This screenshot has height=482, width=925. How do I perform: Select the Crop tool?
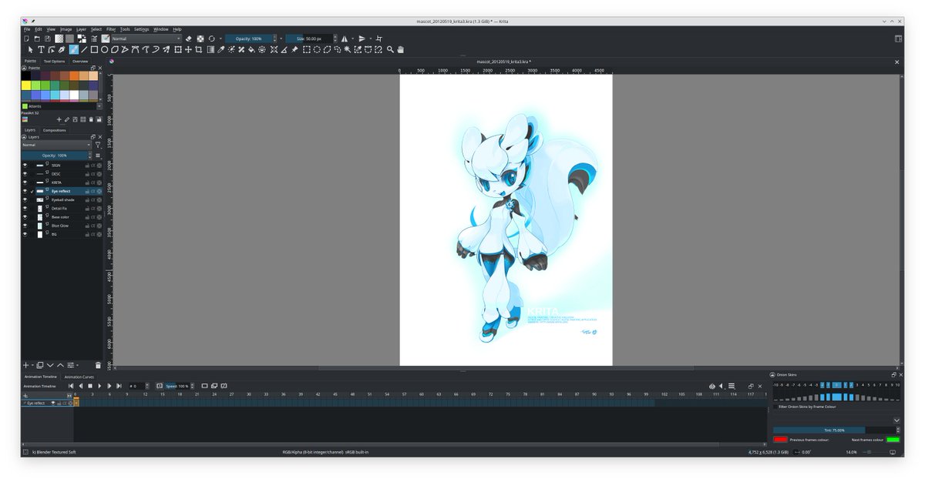point(199,49)
